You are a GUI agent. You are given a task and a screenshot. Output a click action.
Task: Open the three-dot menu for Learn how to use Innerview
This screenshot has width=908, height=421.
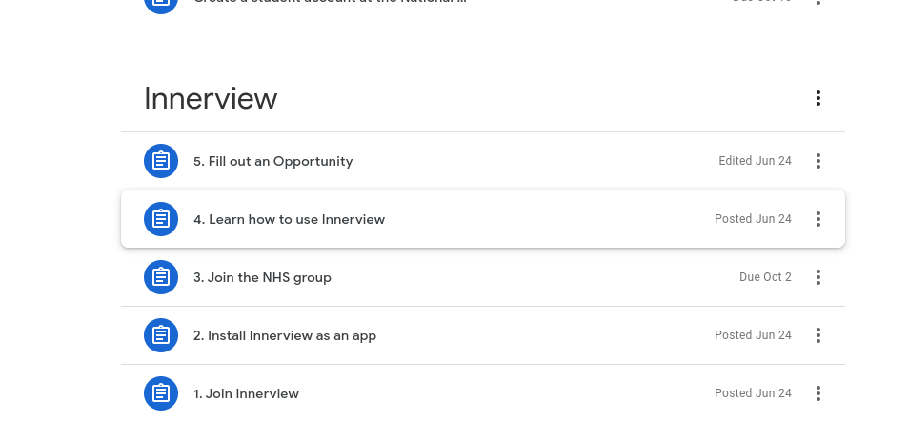(817, 219)
